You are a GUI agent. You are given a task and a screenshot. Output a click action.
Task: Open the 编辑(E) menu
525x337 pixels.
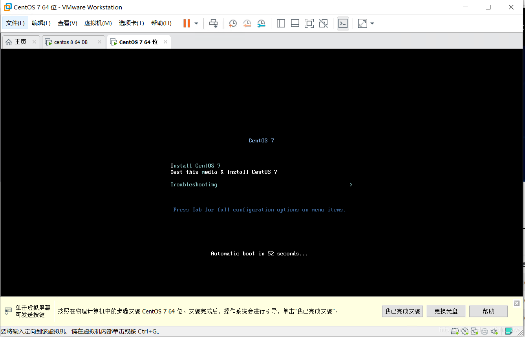click(x=41, y=23)
